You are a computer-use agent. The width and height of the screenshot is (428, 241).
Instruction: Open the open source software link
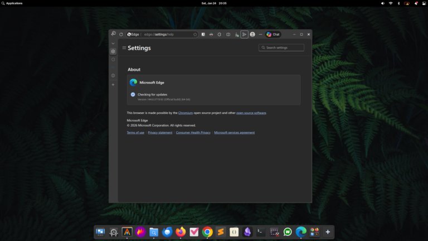point(251,113)
